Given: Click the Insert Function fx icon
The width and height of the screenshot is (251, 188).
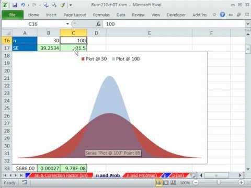Looking at the screenshot, I should (98, 24).
